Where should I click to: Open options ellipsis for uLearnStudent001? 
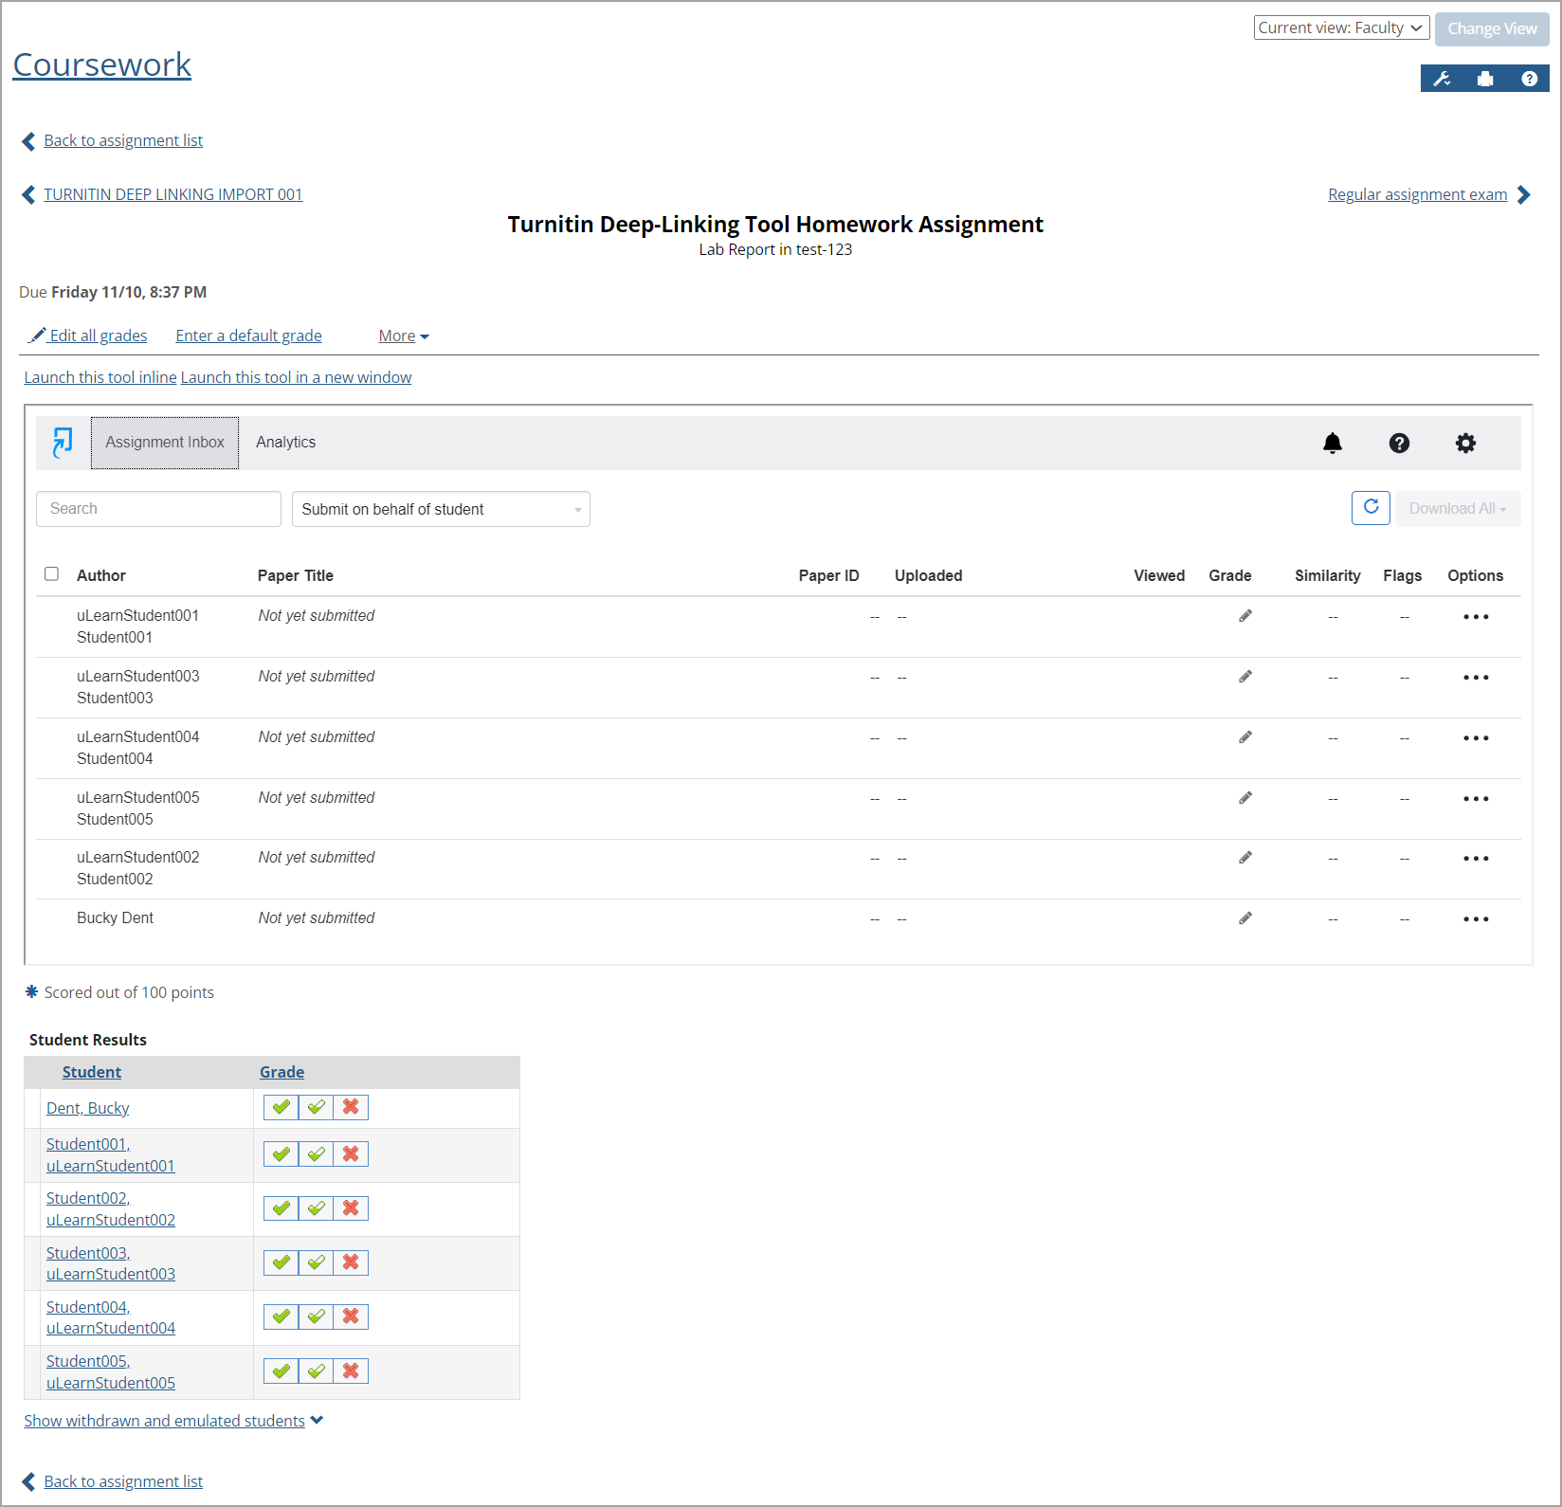[1476, 617]
